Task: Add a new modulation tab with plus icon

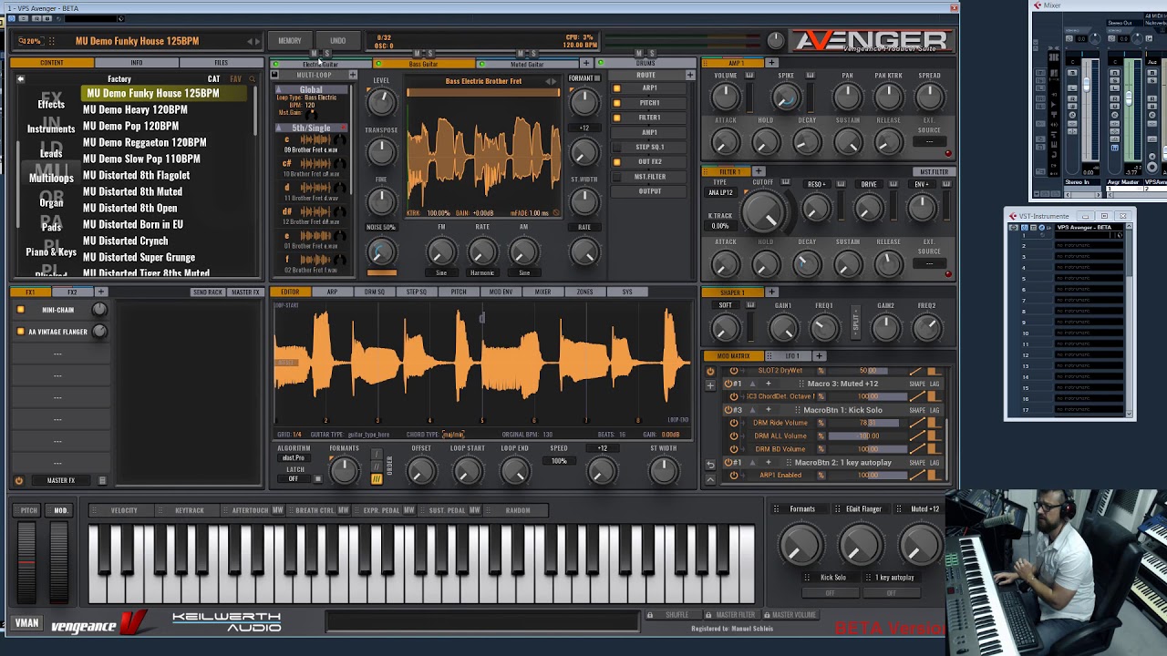Action: coord(819,355)
